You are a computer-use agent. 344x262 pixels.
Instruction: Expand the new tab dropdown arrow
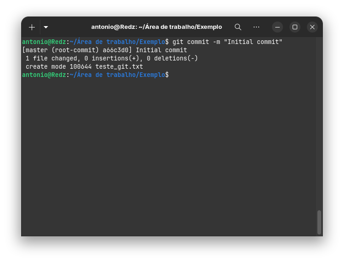46,27
